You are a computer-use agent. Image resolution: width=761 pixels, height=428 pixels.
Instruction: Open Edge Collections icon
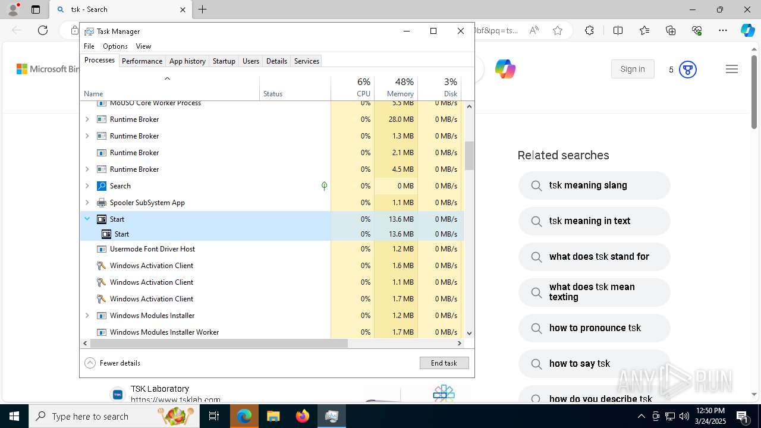[671, 30]
